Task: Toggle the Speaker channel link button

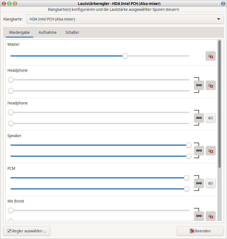Action: pos(199,151)
